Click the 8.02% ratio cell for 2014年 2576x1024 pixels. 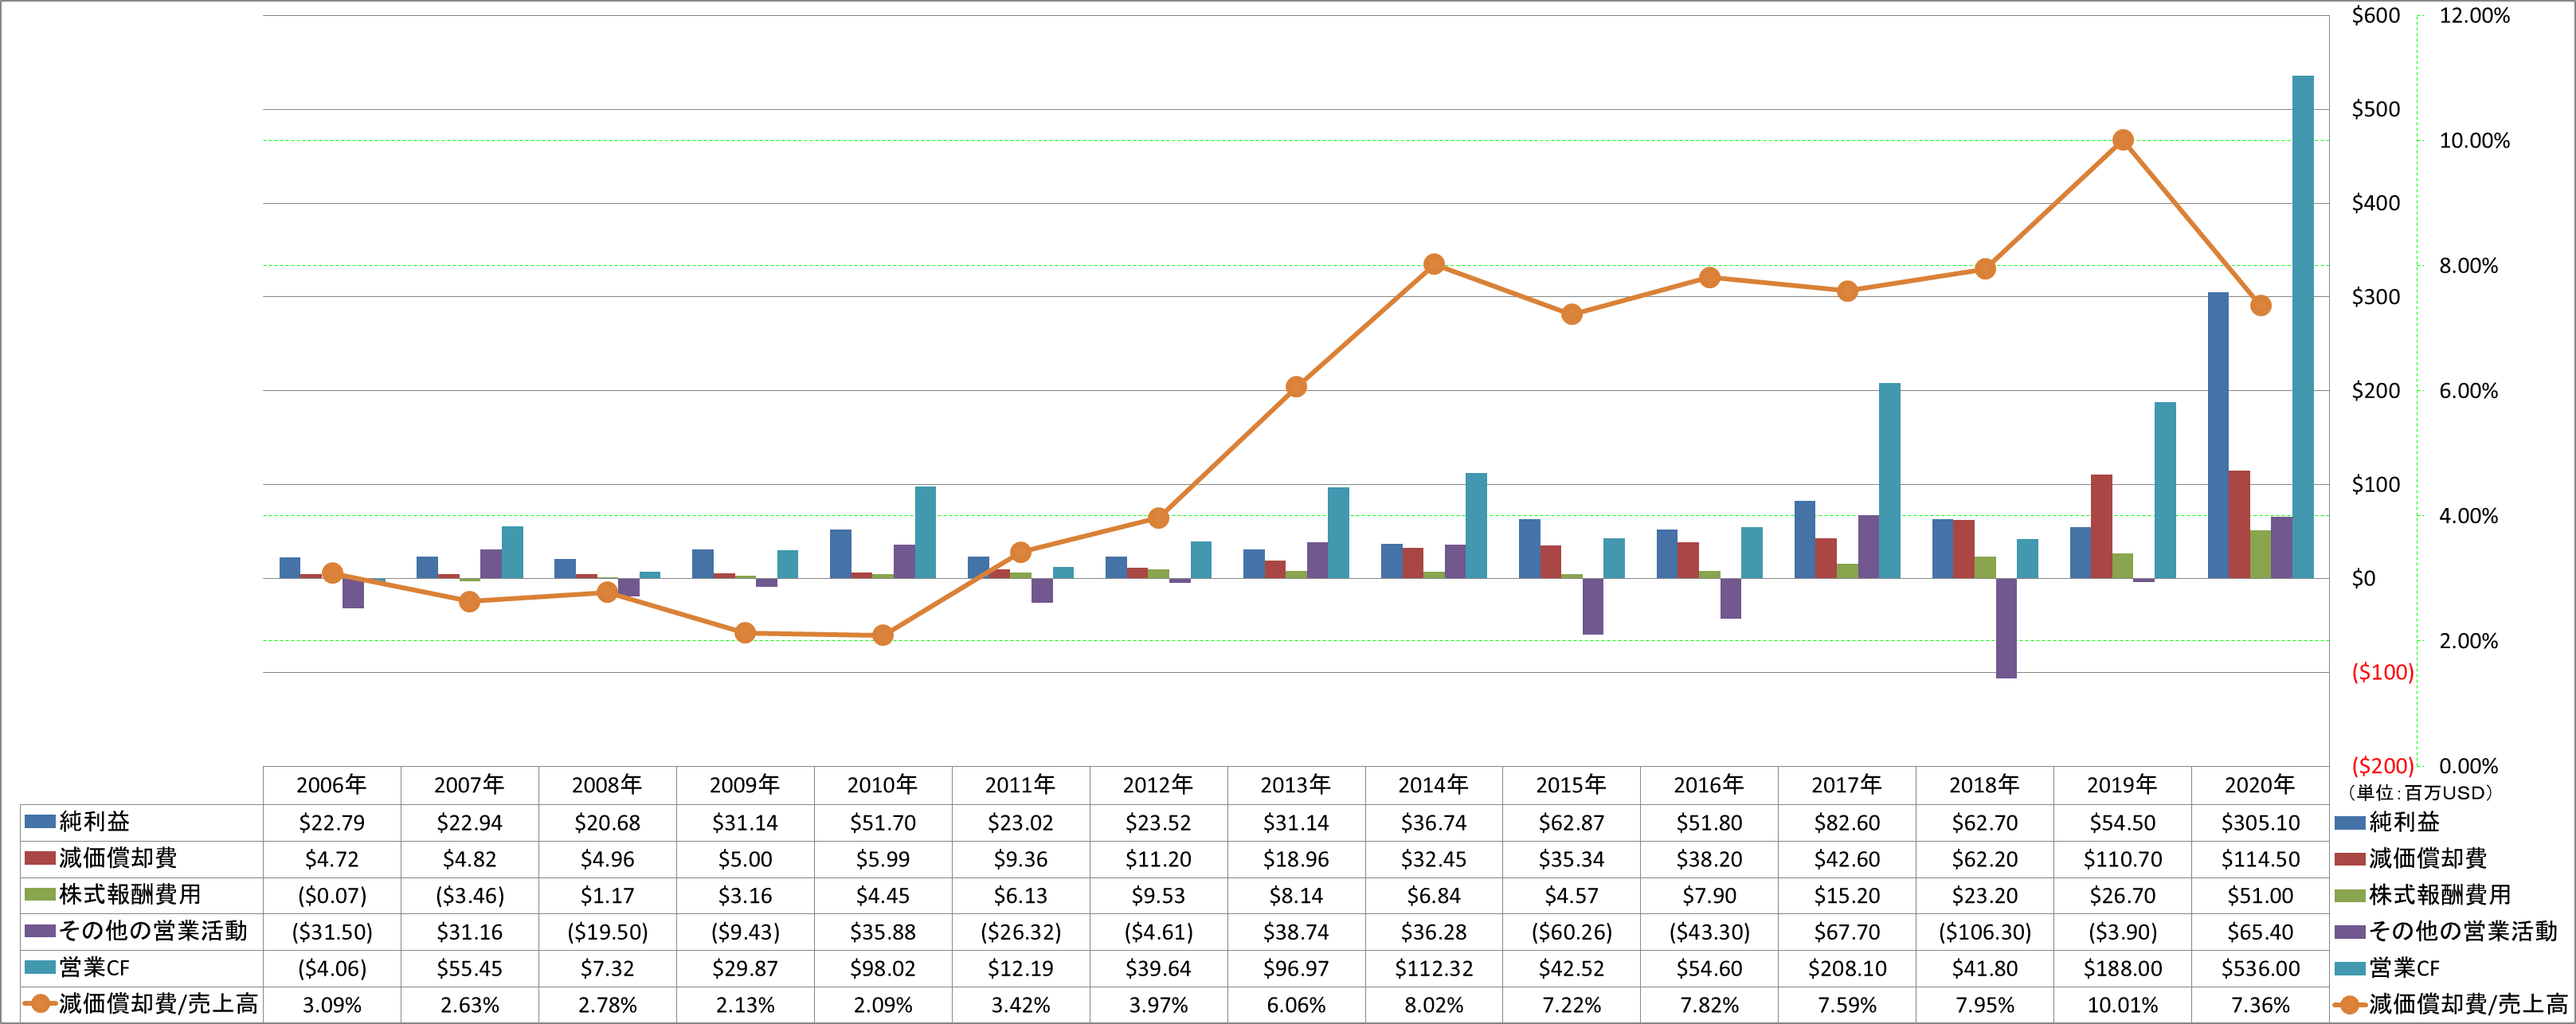point(1433,1004)
